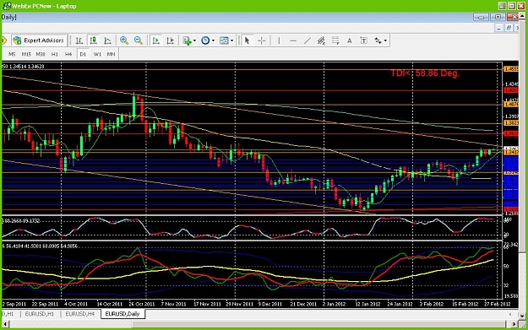
Task: Click the '4 Oct 2011' date label
Action: [x=76, y=304]
